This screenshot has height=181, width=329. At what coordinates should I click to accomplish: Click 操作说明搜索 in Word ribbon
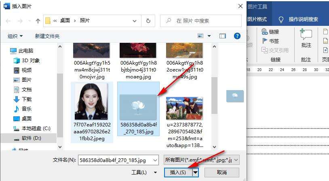[304, 19]
